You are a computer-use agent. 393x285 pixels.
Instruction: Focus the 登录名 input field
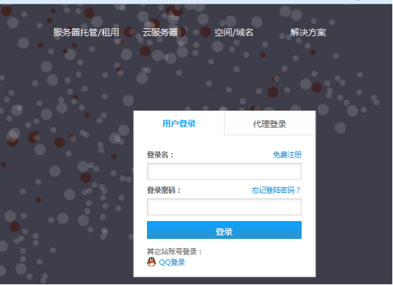[x=225, y=172]
